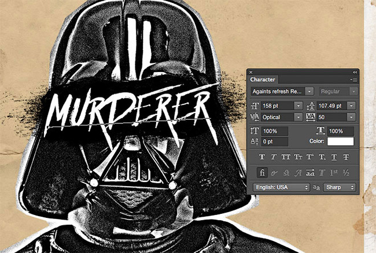The height and width of the screenshot is (253, 376).
Task: Click the 158 pt font size field
Action: [x=278, y=105]
